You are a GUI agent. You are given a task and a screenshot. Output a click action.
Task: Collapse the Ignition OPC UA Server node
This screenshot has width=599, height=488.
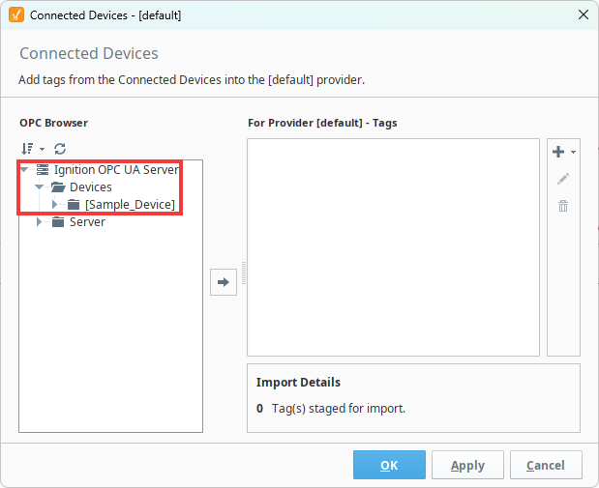(24, 169)
